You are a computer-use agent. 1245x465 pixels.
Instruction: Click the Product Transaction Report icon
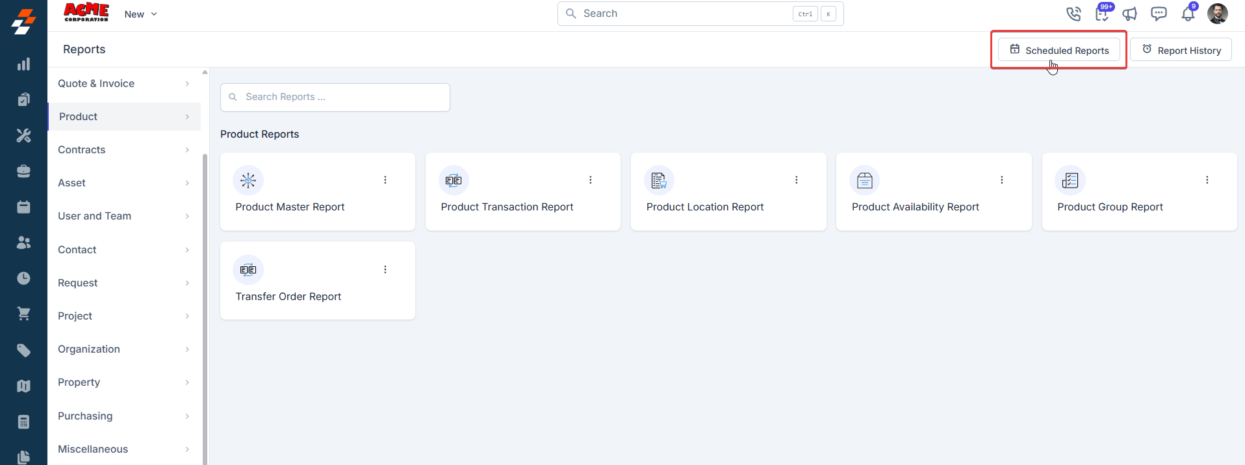click(454, 181)
